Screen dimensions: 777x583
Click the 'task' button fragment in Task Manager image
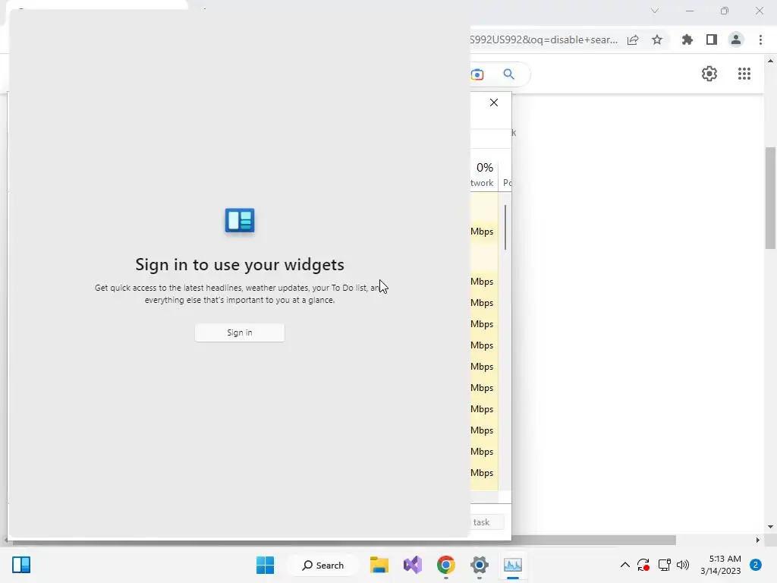pyautogui.click(x=486, y=522)
